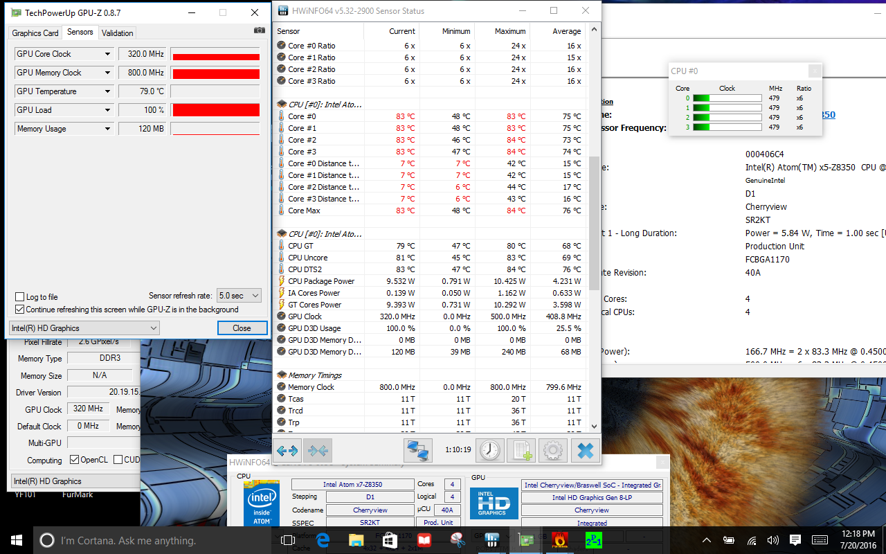Open the Windows Store taskbar icon
886x554 pixels.
click(390, 540)
